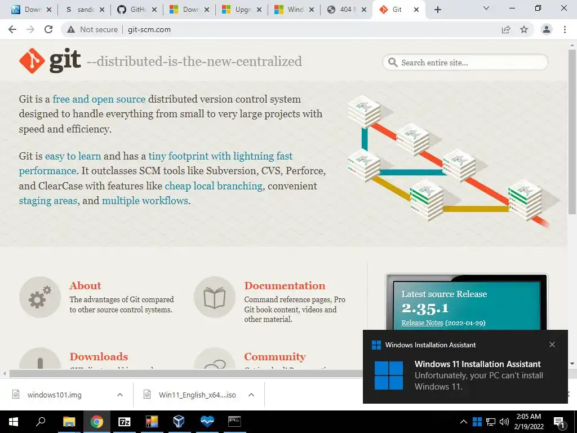Open the Action Center notification icon
The width and height of the screenshot is (577, 433).
coord(560,422)
